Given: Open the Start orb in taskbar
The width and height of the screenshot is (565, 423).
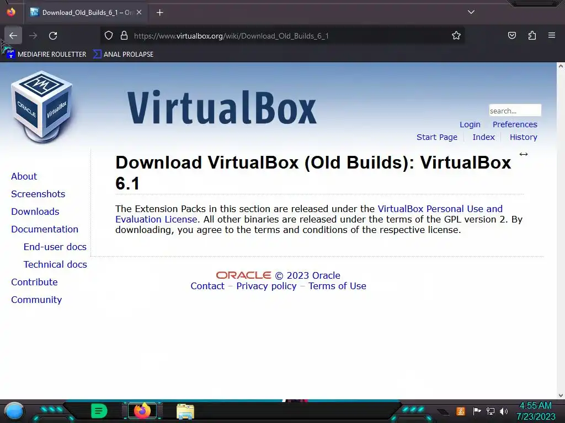Looking at the screenshot, I should (x=15, y=411).
